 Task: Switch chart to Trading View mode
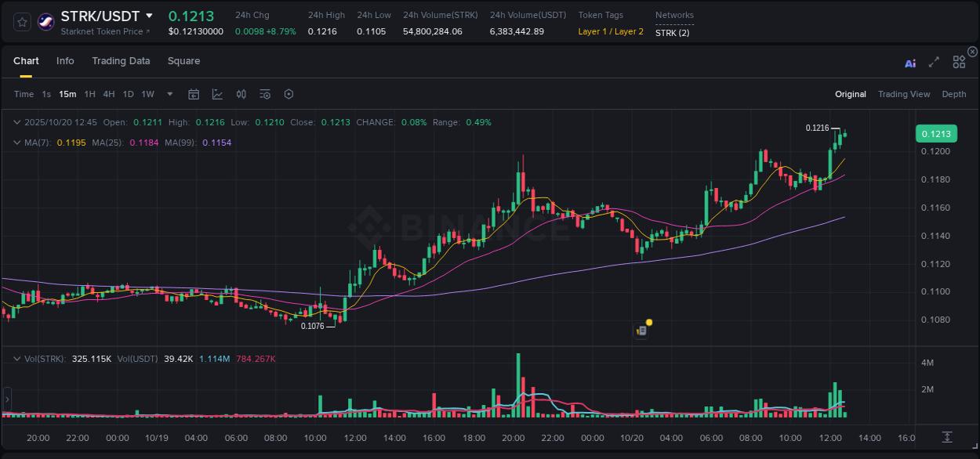tap(904, 94)
